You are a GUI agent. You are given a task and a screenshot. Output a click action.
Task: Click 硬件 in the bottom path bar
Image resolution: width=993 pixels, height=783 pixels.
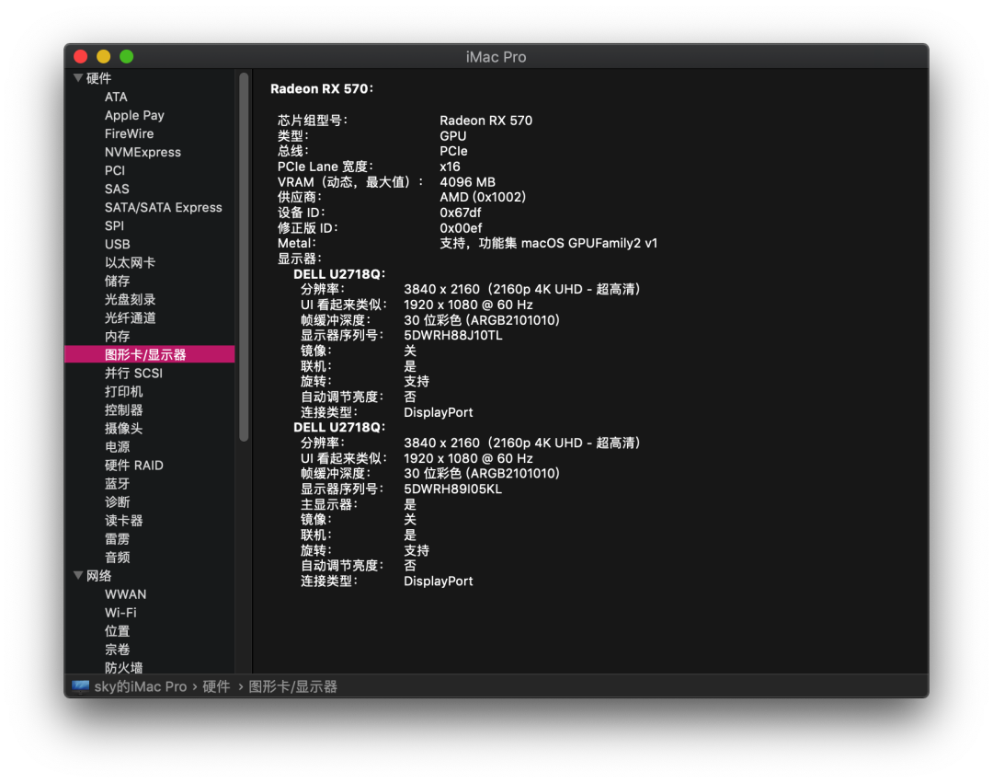[216, 686]
